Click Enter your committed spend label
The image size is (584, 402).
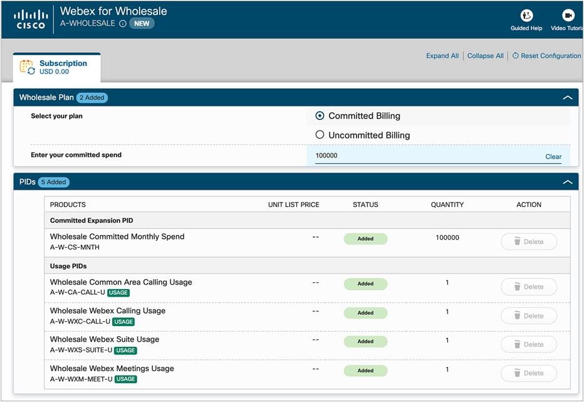[76, 155]
